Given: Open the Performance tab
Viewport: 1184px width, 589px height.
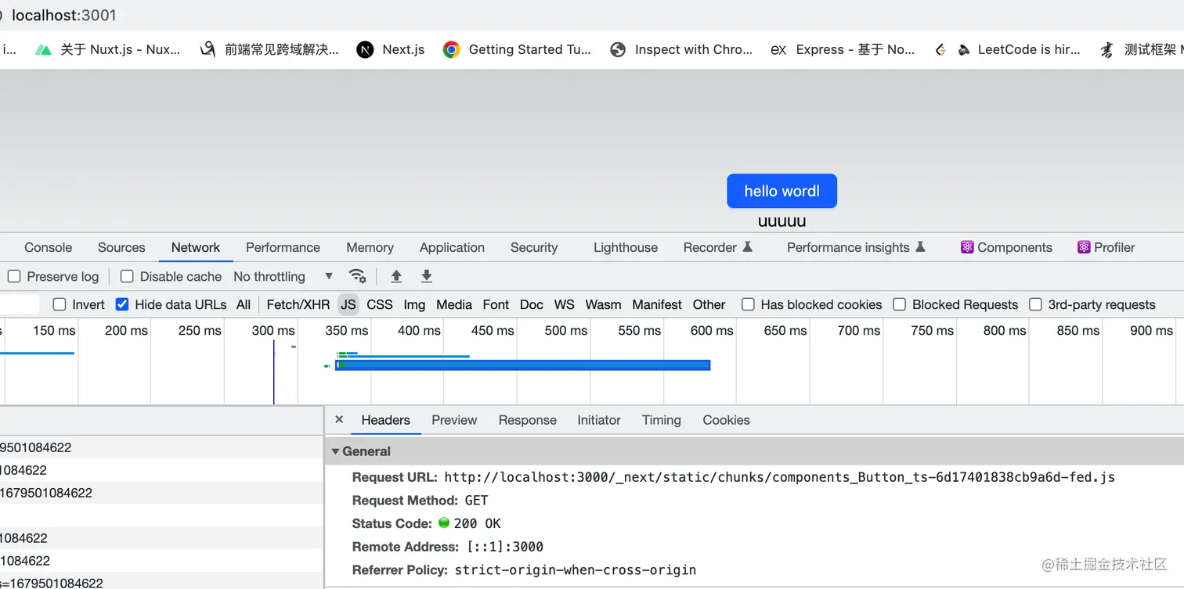Looking at the screenshot, I should [x=283, y=247].
